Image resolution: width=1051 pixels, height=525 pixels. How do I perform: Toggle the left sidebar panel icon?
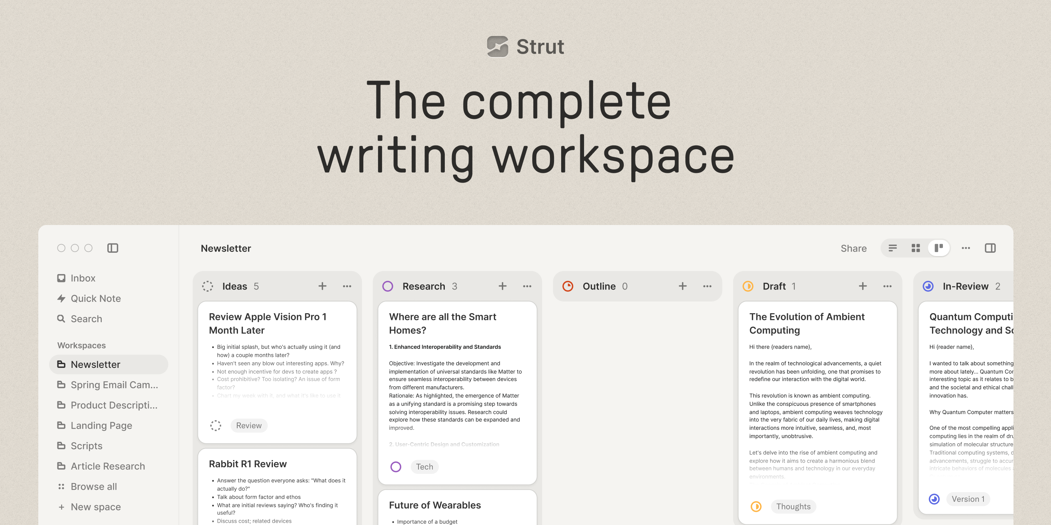113,248
